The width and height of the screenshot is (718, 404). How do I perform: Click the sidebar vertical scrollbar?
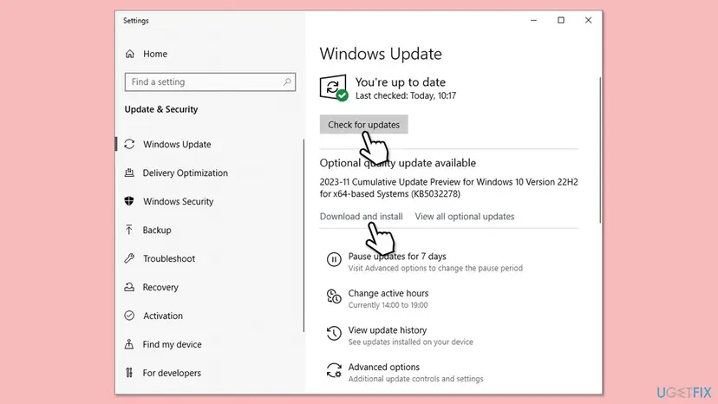click(x=304, y=236)
